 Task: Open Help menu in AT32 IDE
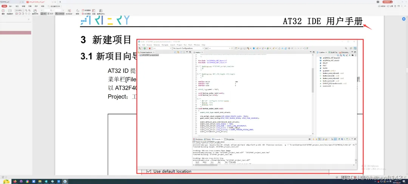tap(203, 45)
